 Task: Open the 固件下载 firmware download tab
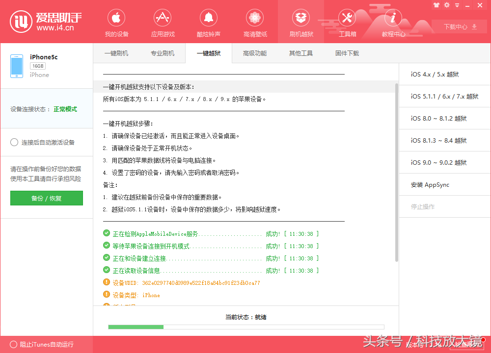click(x=347, y=53)
